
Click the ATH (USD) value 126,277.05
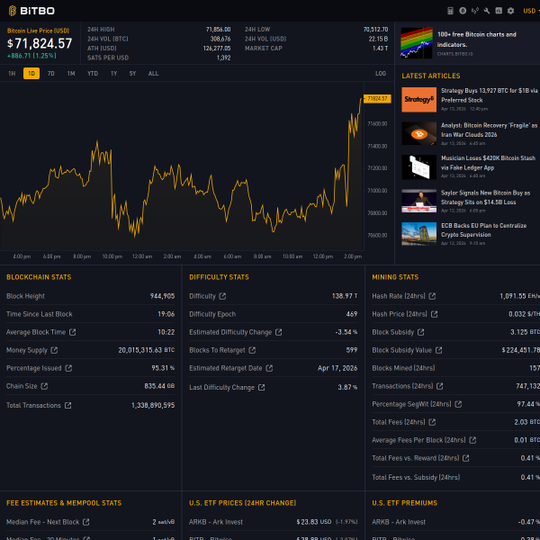coord(217,49)
